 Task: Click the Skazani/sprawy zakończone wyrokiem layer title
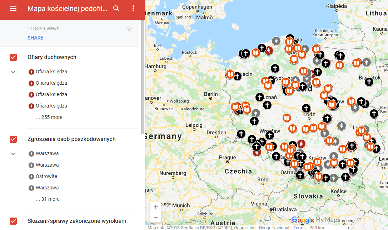tap(77, 221)
